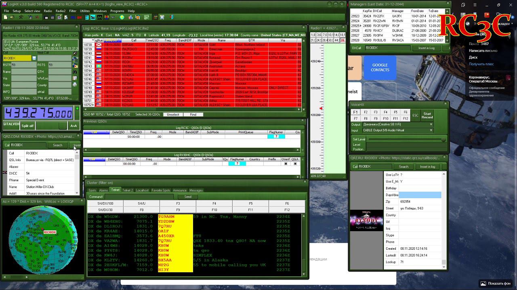Screen dimensions: 517x290
Task: Click the new log file toolbar icon
Action: [x=5, y=17]
